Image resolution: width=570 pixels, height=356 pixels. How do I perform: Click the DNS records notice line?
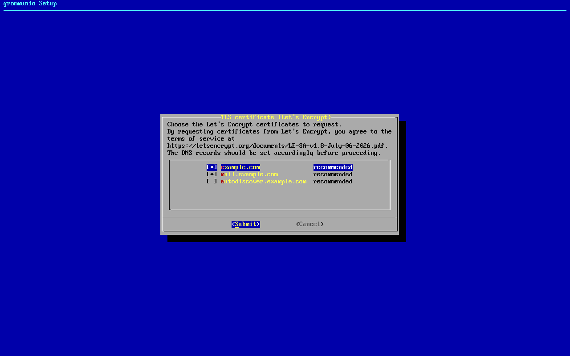tap(274, 153)
